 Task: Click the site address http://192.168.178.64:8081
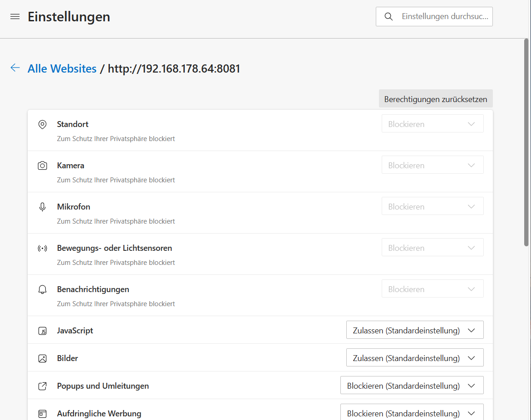174,68
